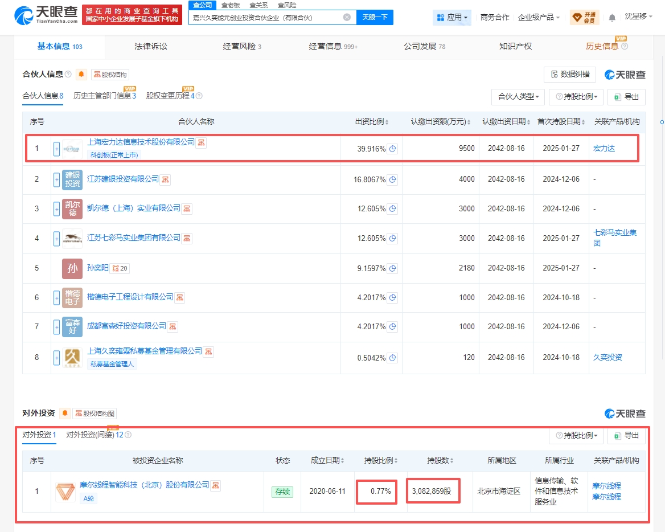665x532 pixels.
Task: View share pie chart for 0.5042% row
Action: click(393, 358)
